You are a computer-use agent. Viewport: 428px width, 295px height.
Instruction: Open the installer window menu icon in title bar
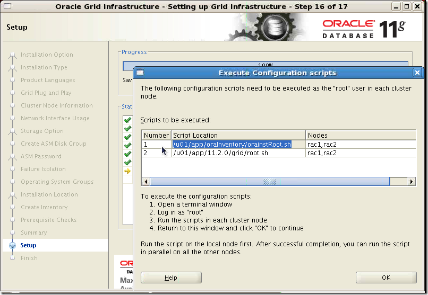click(7, 6)
